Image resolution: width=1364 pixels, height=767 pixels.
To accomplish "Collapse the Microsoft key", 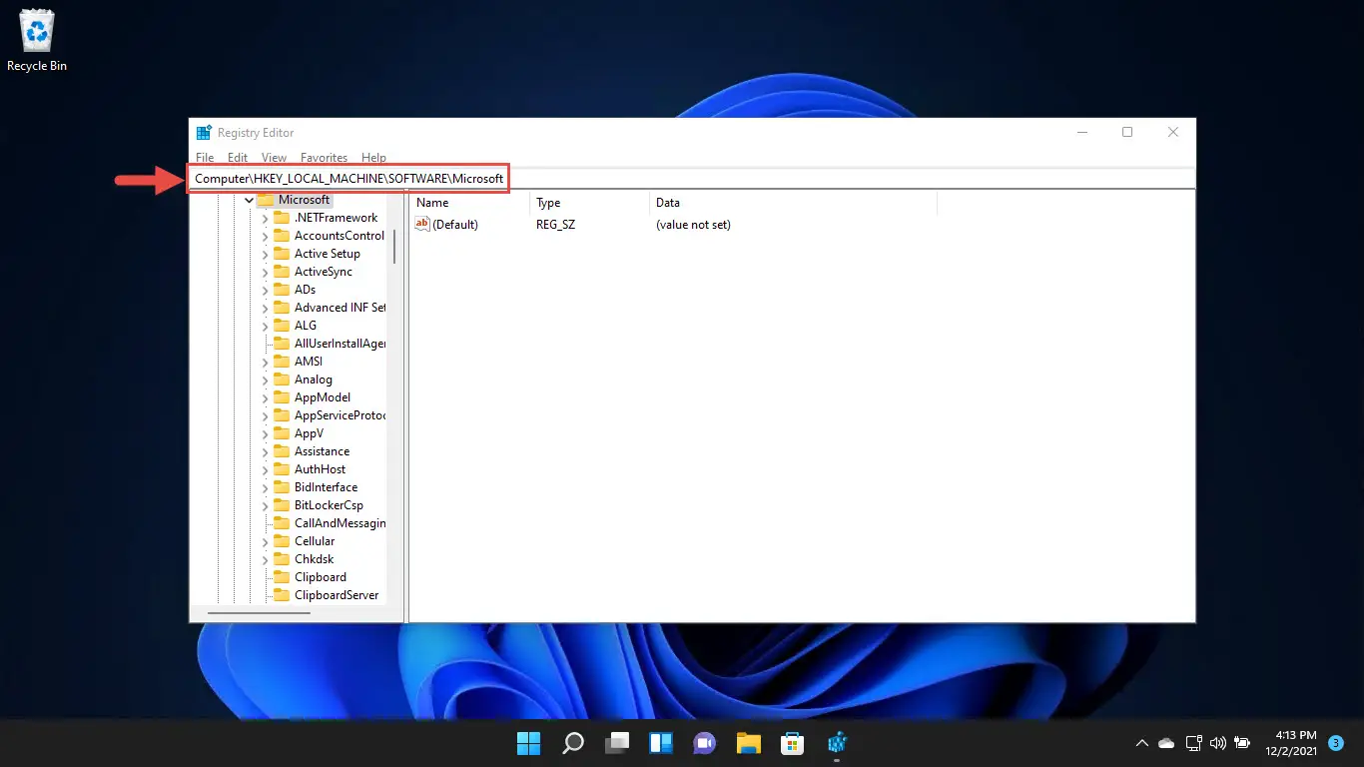I will pos(249,200).
